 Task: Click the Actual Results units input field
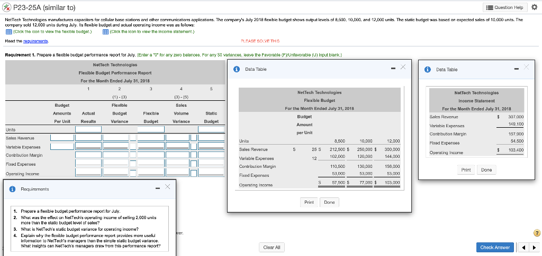point(88,129)
